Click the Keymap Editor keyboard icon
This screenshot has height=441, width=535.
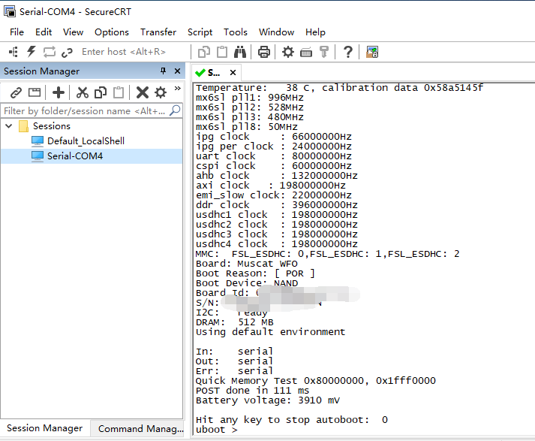[x=306, y=53]
